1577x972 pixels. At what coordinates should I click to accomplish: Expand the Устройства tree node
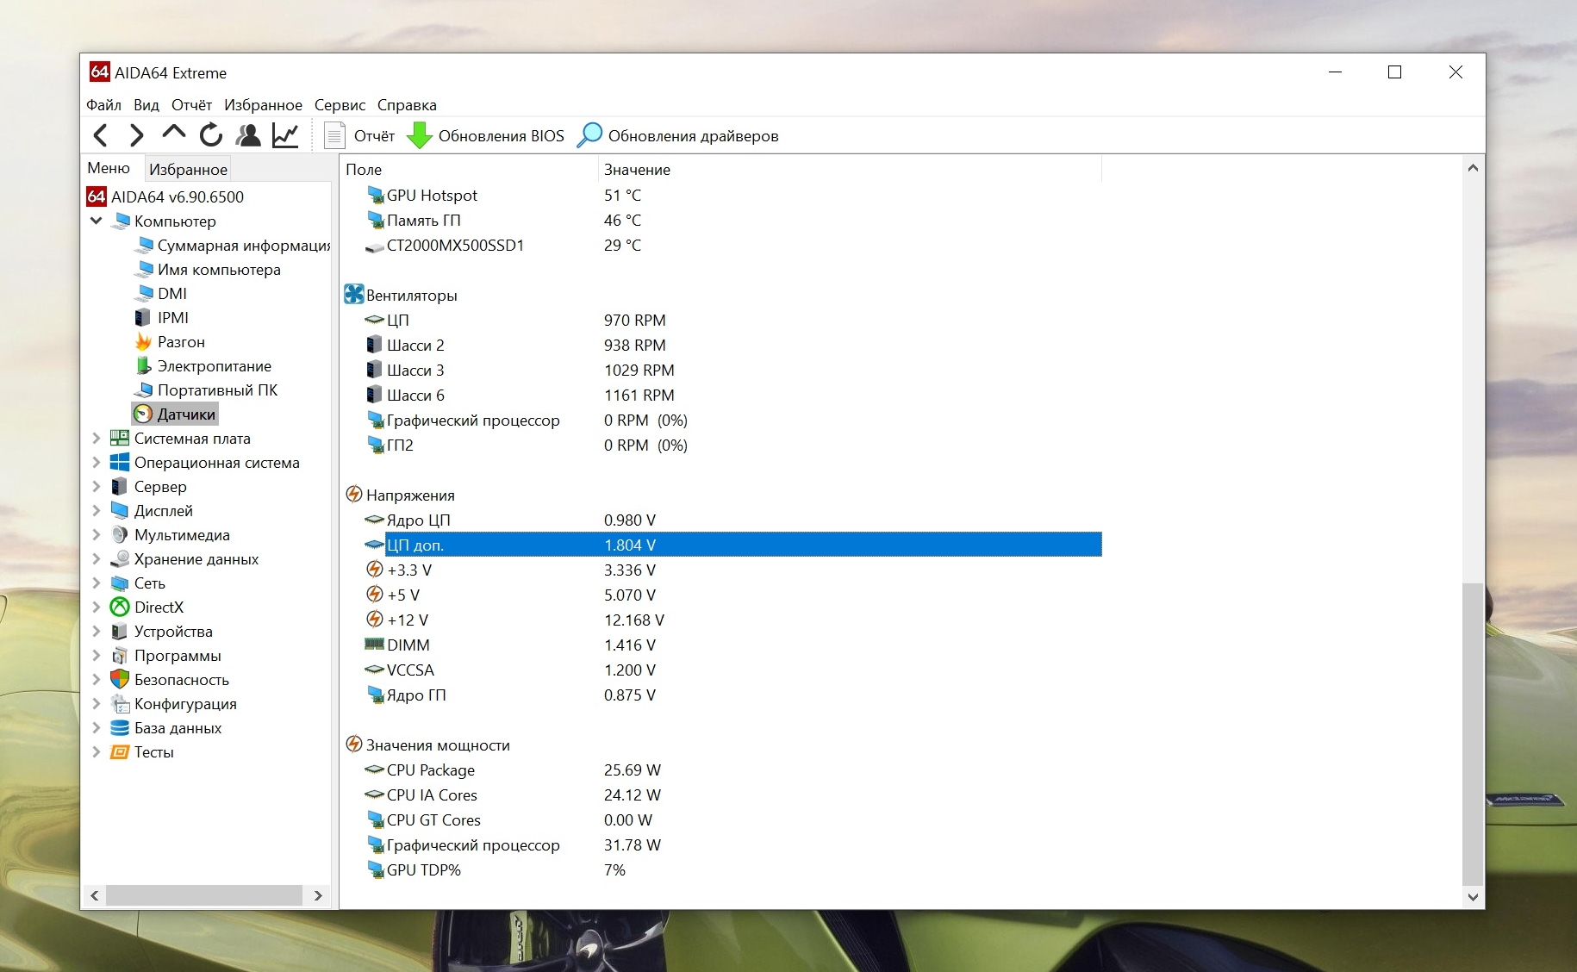click(x=97, y=632)
